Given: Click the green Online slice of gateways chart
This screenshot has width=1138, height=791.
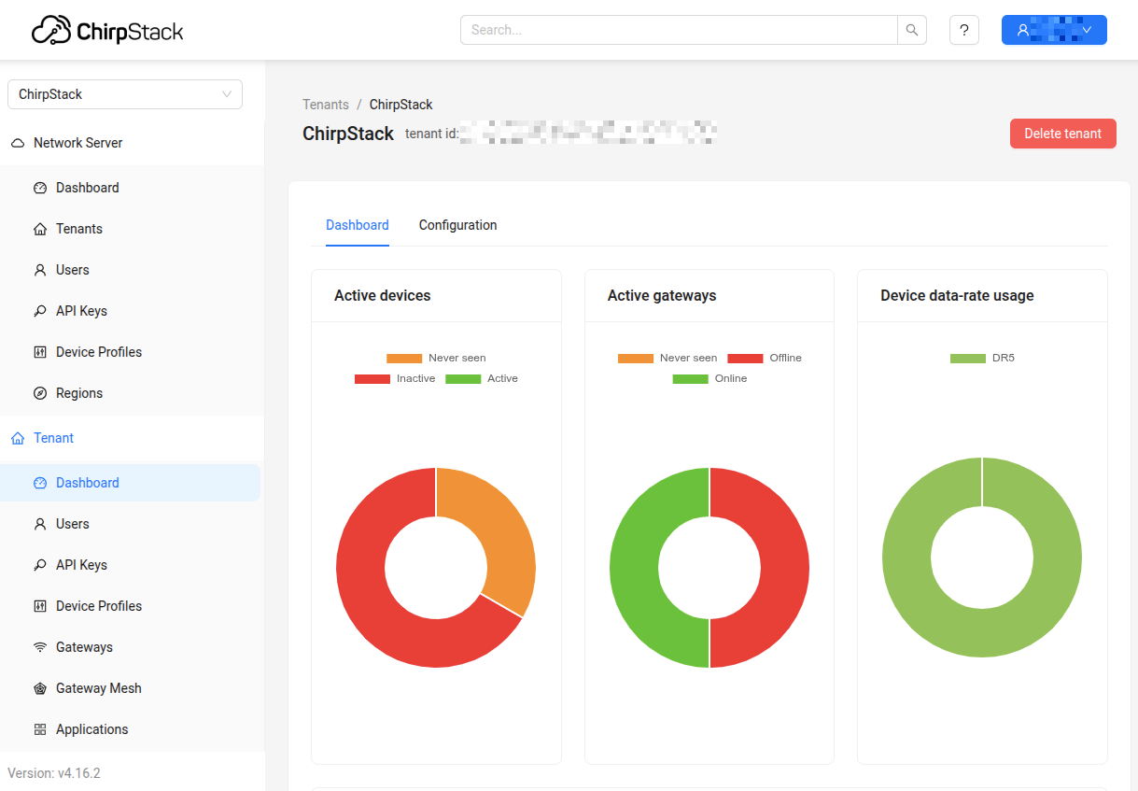Looking at the screenshot, I should coord(635,568).
